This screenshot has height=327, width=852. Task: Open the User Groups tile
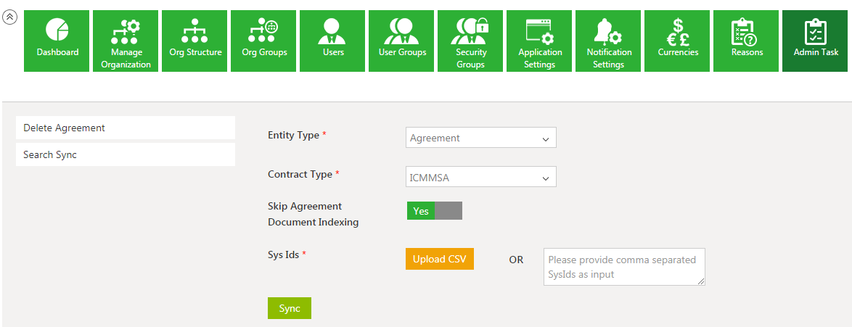[x=402, y=41]
